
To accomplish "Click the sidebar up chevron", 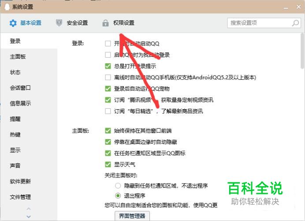I will [29, 209].
